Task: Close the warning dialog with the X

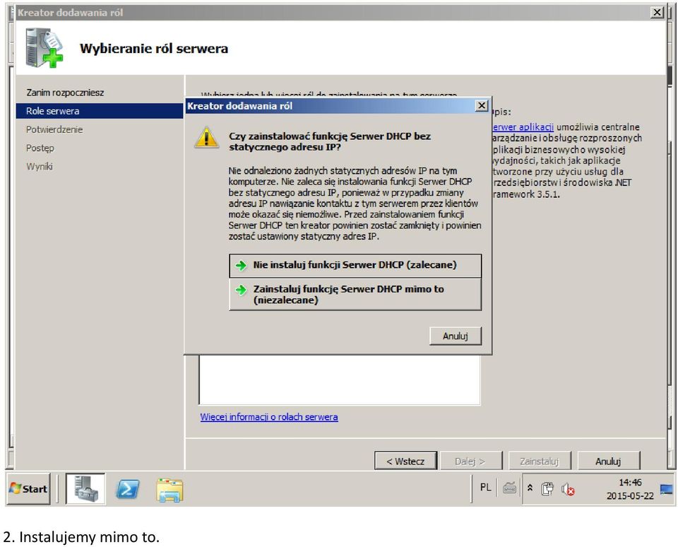Action: coord(482,105)
